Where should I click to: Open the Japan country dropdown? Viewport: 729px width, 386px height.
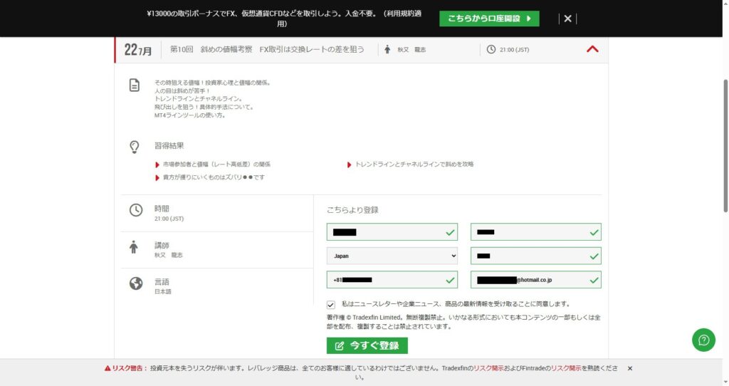click(392, 256)
